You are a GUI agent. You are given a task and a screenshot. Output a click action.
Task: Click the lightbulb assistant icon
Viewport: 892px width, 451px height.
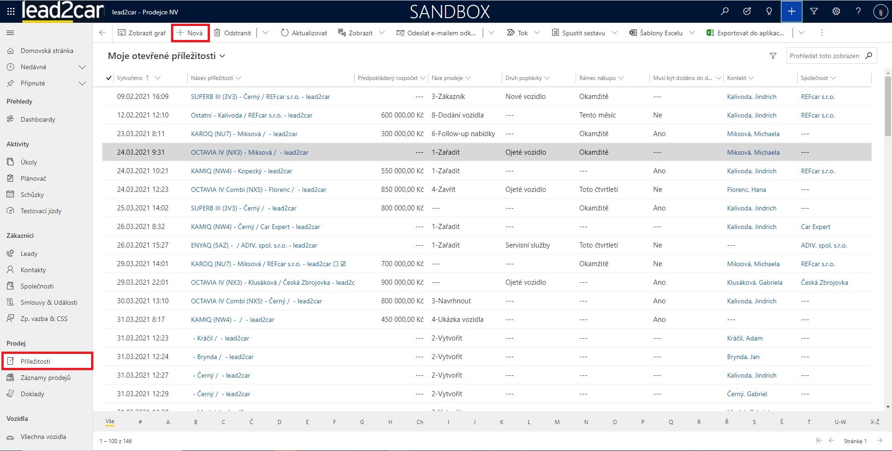point(769,12)
